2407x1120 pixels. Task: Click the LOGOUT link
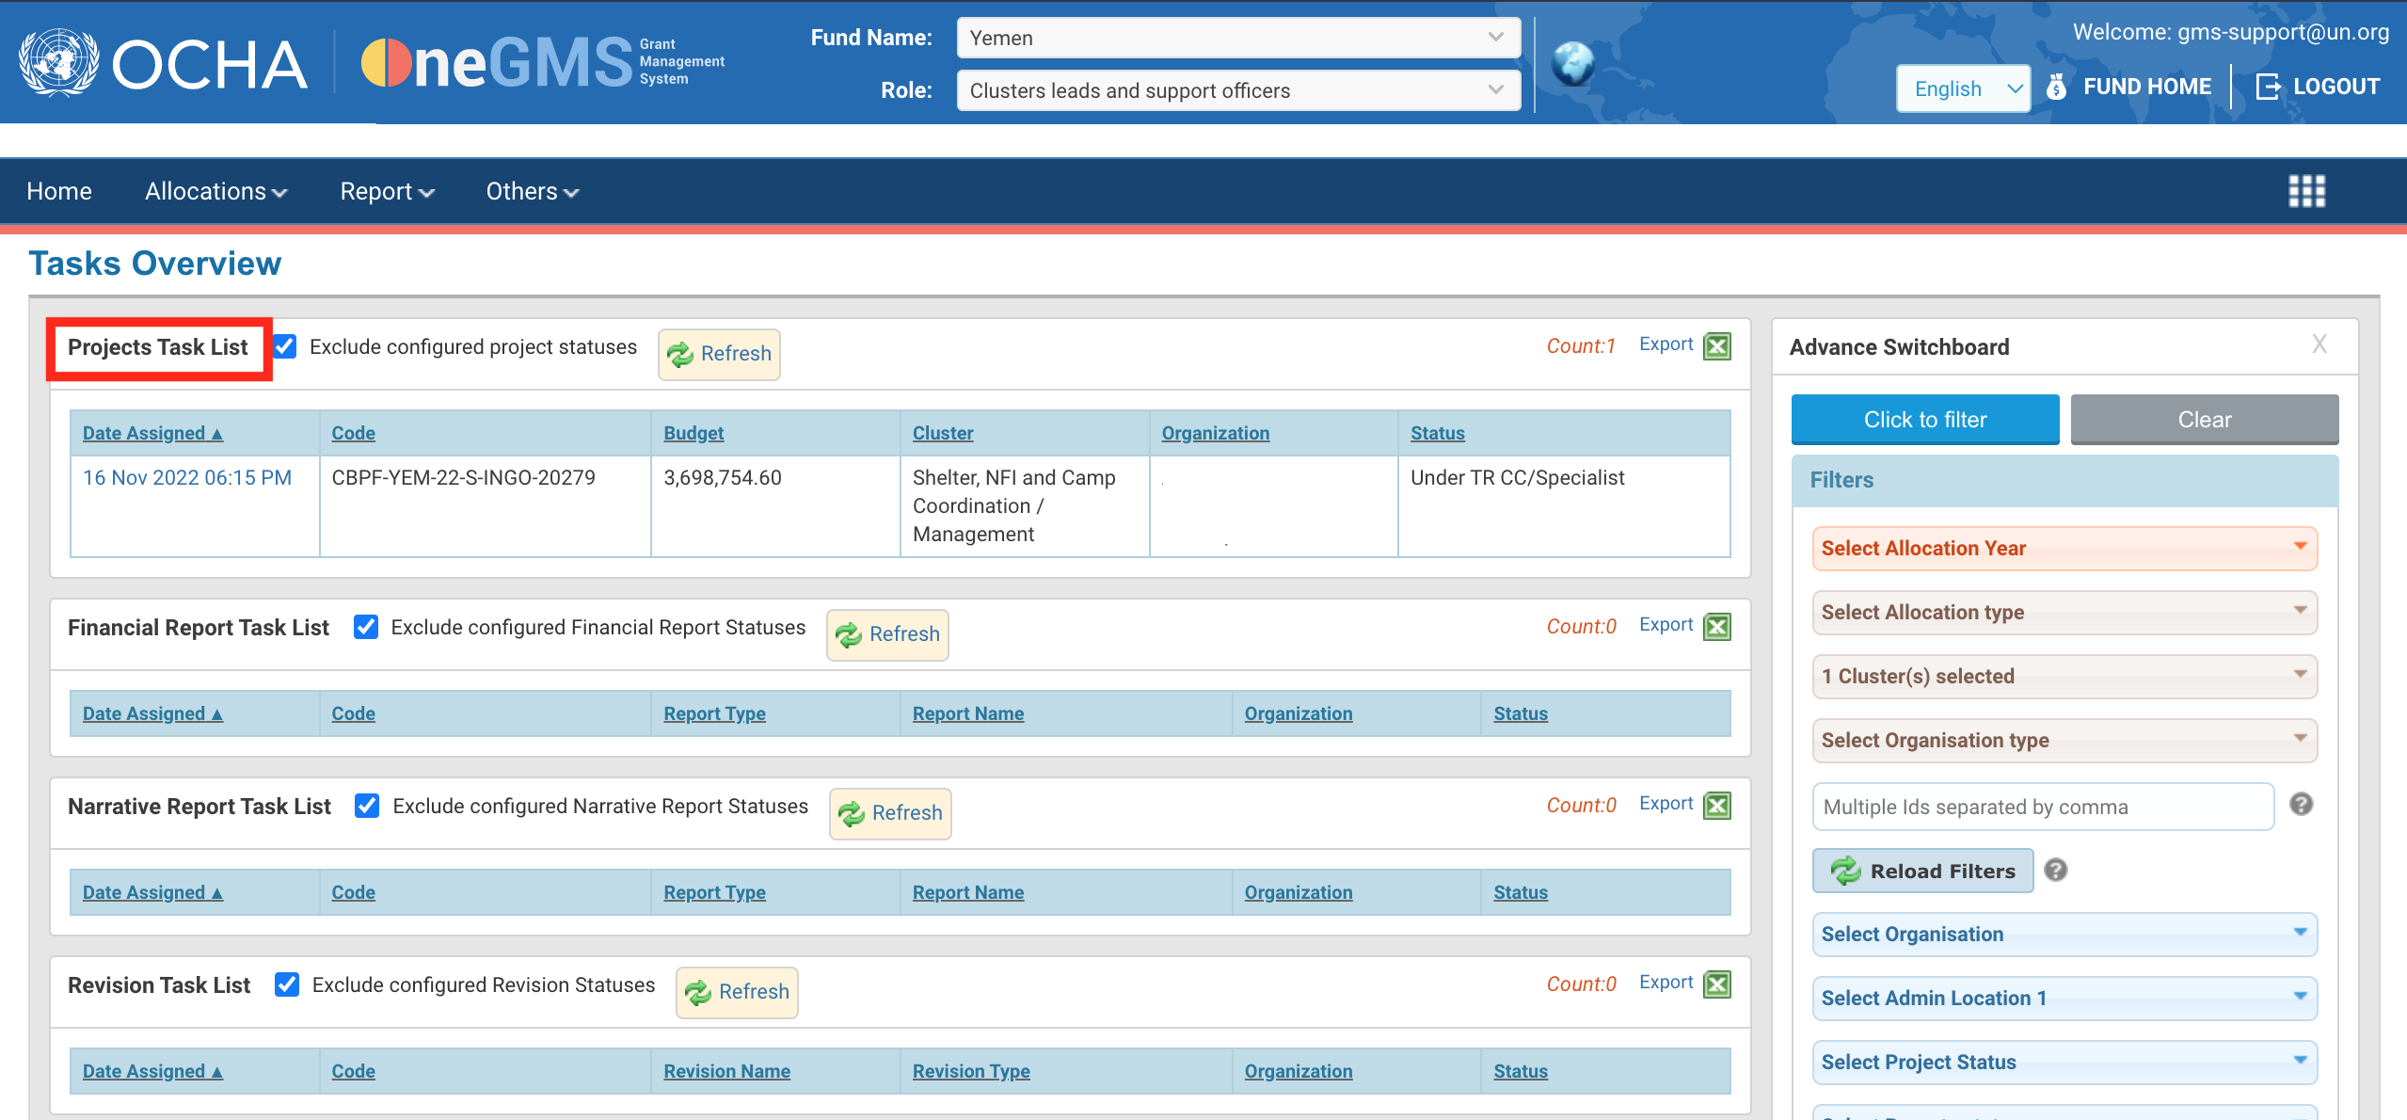[x=2336, y=87]
